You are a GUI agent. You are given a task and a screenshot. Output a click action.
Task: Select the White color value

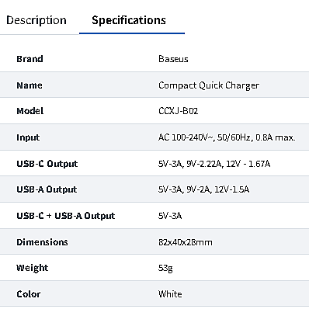point(170,294)
